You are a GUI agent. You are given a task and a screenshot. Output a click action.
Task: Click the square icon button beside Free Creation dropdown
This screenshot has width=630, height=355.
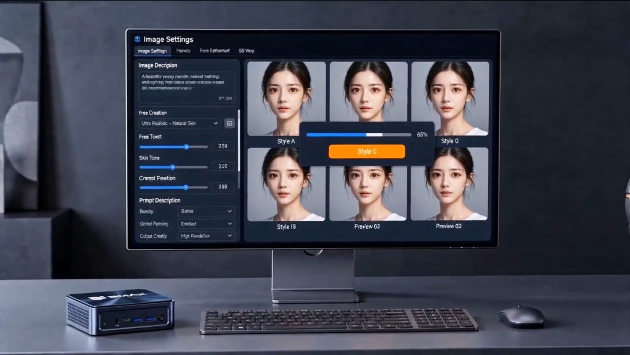coord(230,123)
